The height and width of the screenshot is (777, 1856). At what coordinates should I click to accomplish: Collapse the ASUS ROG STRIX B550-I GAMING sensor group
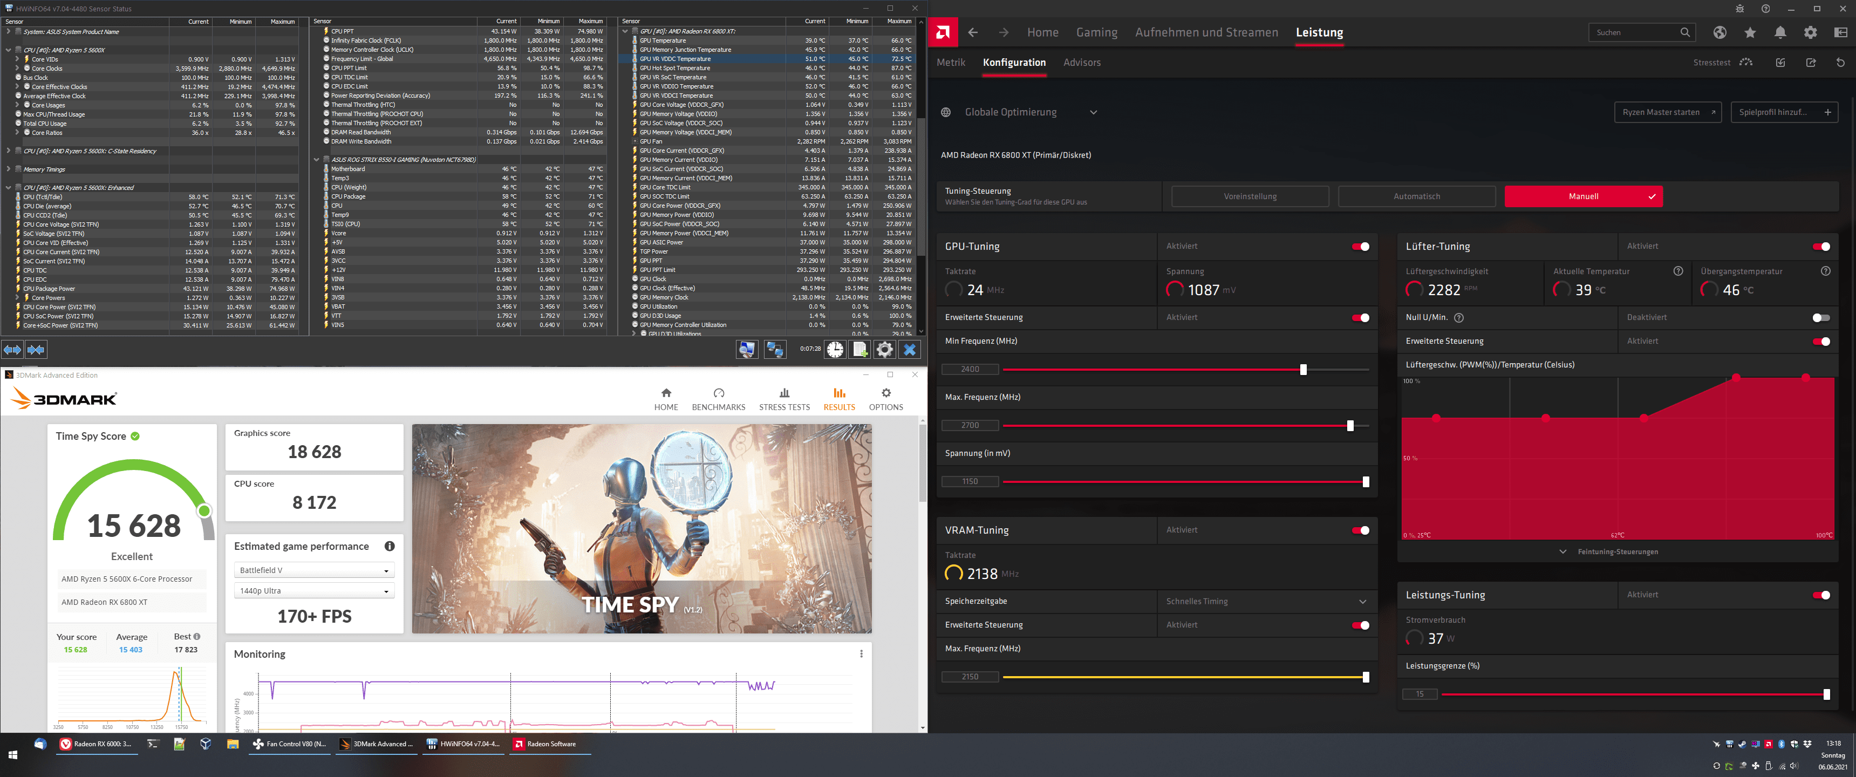316,160
